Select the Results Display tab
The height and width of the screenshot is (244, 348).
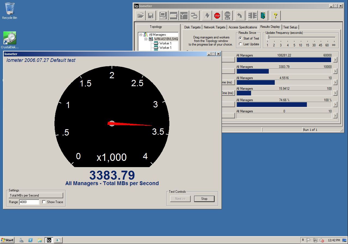pos(270,27)
